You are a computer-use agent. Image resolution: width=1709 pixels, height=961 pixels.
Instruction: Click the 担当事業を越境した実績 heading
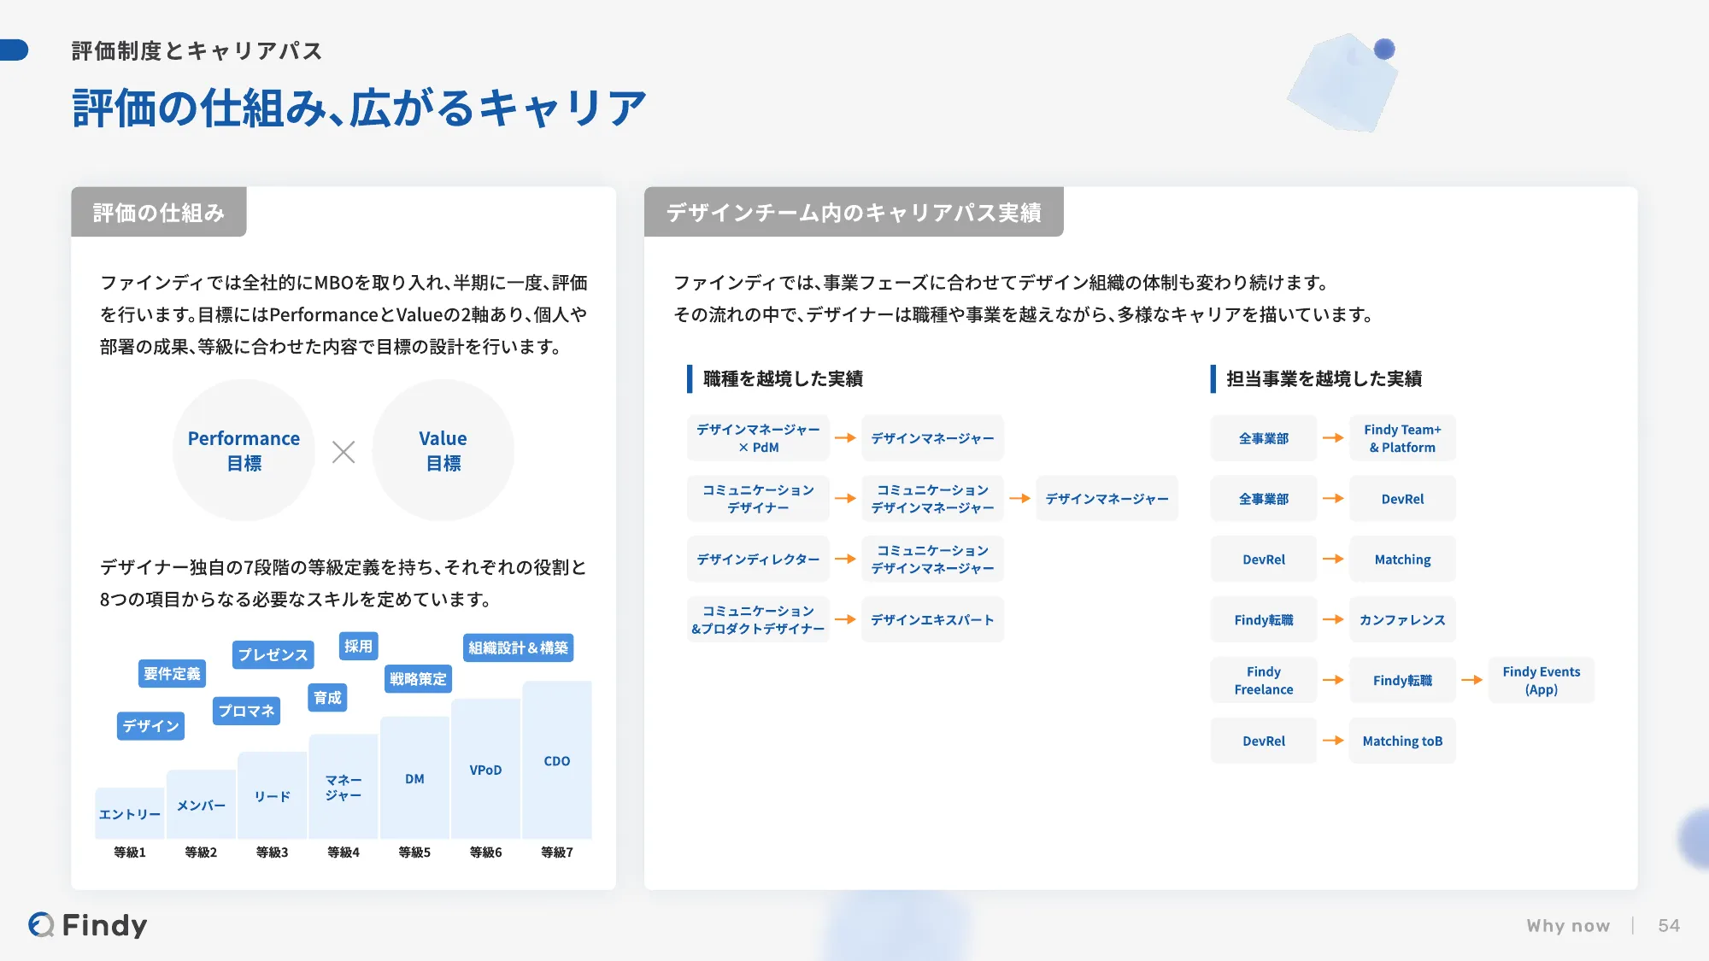[x=1324, y=378]
